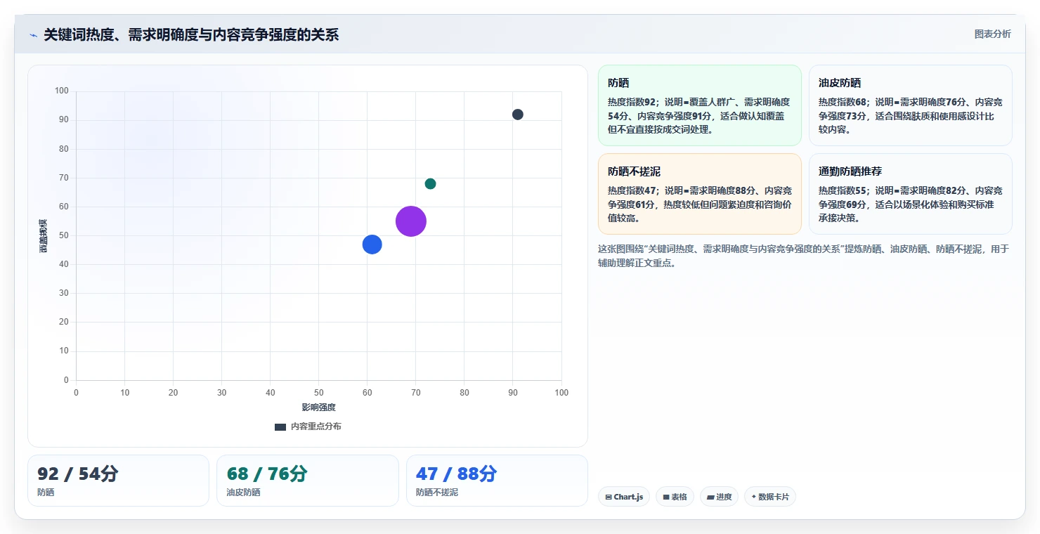Click the 进度 tag
This screenshot has height=534, width=1040.
click(x=719, y=497)
